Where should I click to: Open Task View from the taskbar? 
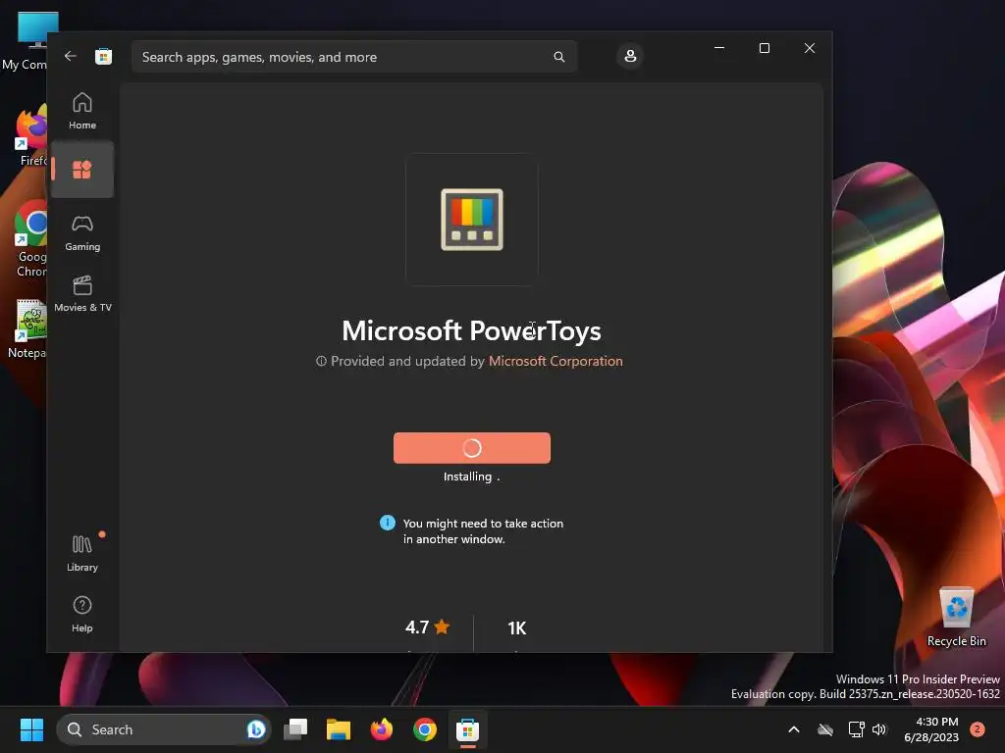295,729
